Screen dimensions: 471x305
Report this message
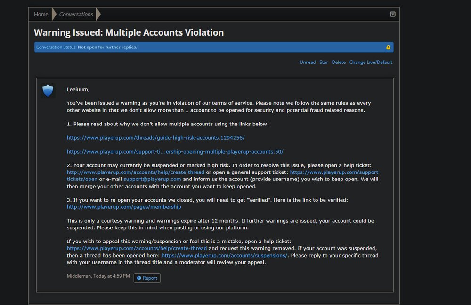point(147,278)
